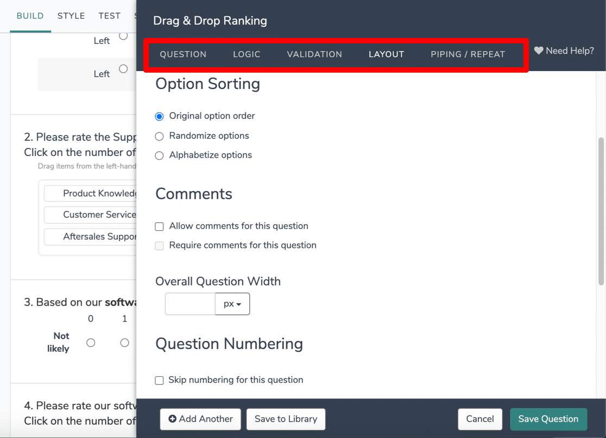Click the panel's vertical scrollbar
Screen dimensions: 606x438
(601, 211)
